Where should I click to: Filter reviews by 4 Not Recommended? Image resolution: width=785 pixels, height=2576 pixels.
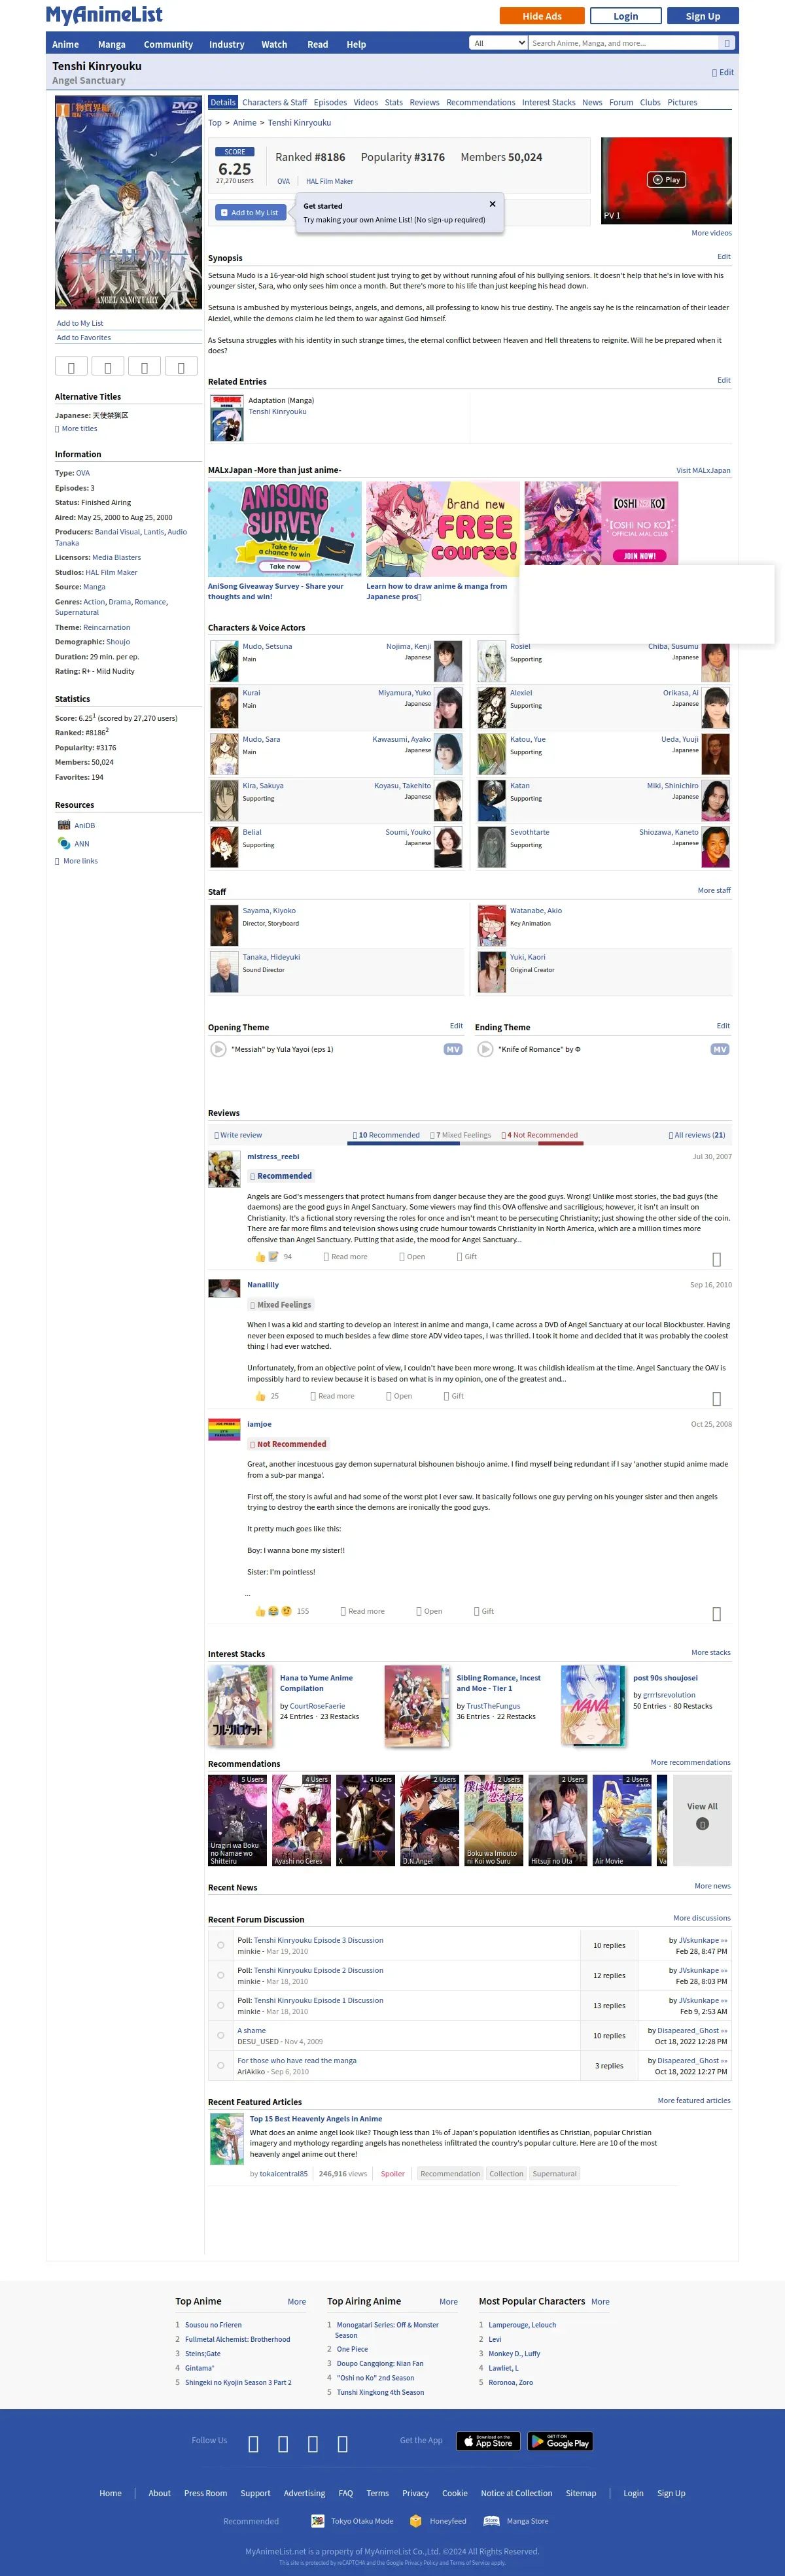coord(540,1135)
